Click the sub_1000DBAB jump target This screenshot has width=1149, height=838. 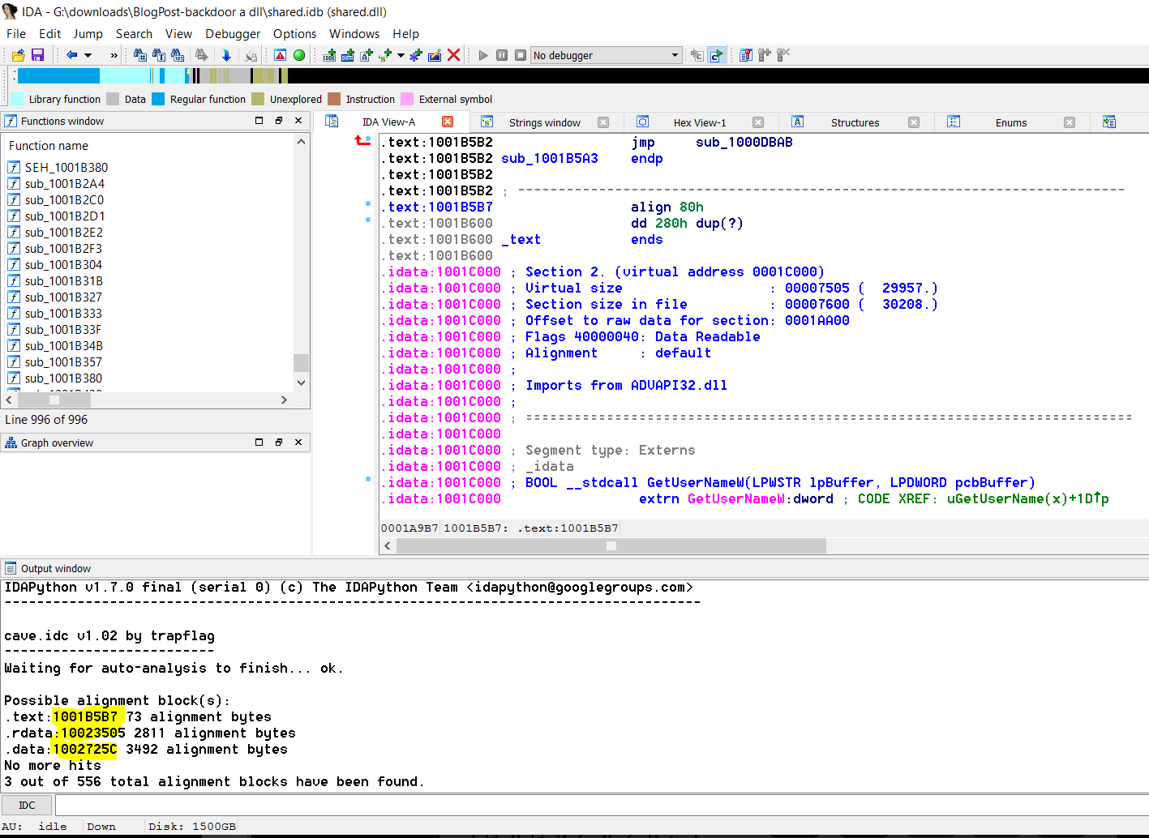(x=744, y=143)
